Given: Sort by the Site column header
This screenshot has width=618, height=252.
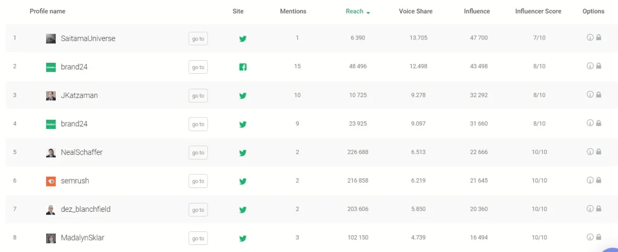Looking at the screenshot, I should (x=238, y=11).
